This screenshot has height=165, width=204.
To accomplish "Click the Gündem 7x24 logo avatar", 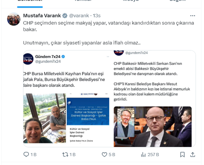I will [28, 59].
